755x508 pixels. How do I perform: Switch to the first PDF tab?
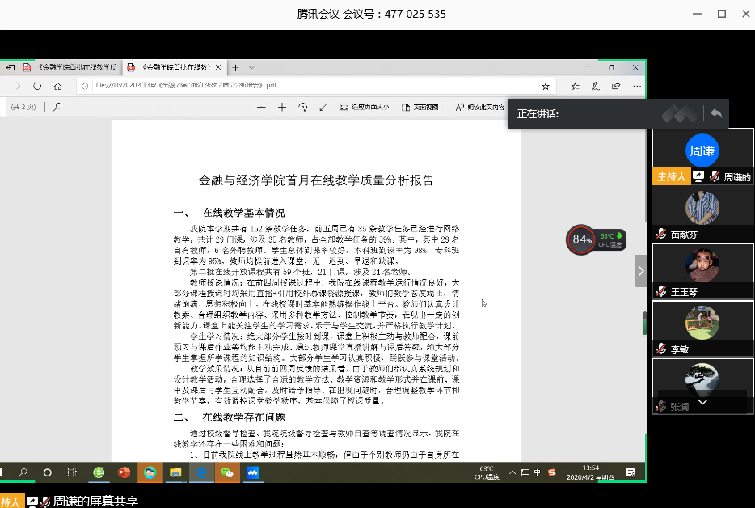point(71,67)
